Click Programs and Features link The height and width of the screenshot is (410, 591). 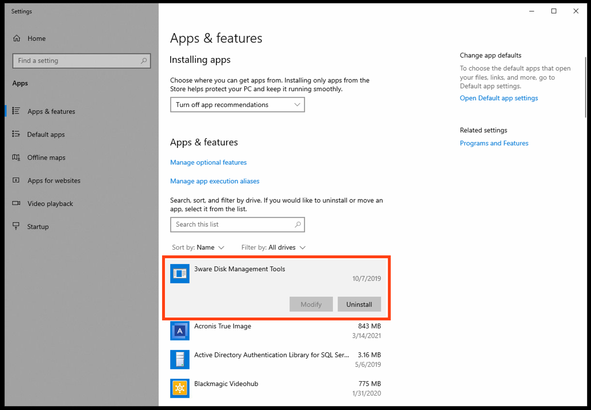click(x=494, y=143)
